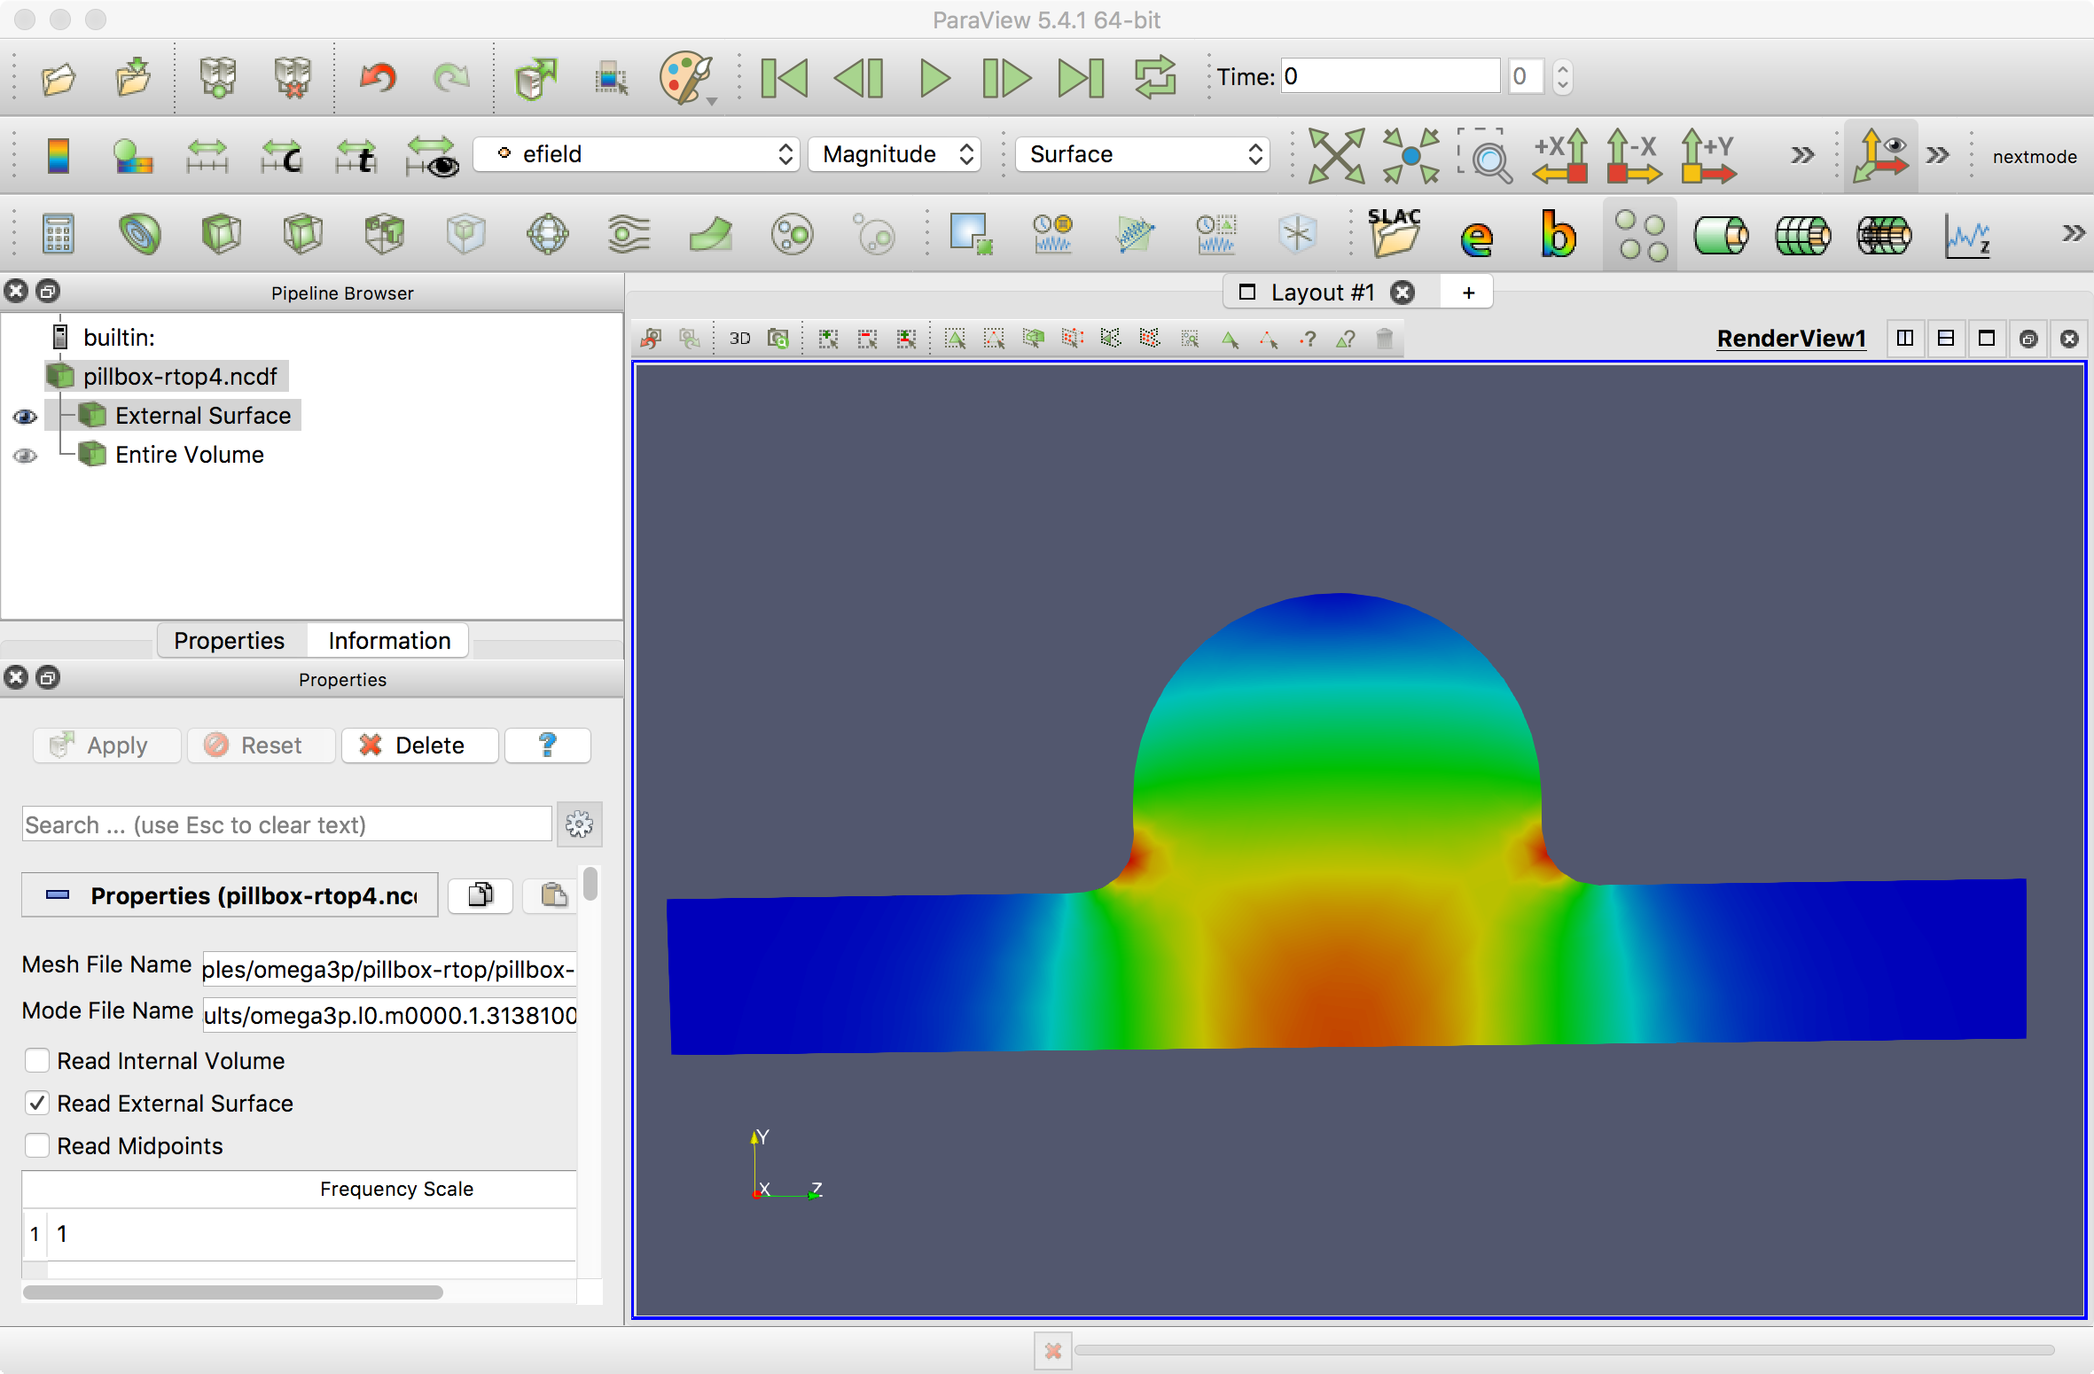Expand hidden filter toolbar items chevron
Viewport: 2094px width, 1374px height.
(2073, 234)
